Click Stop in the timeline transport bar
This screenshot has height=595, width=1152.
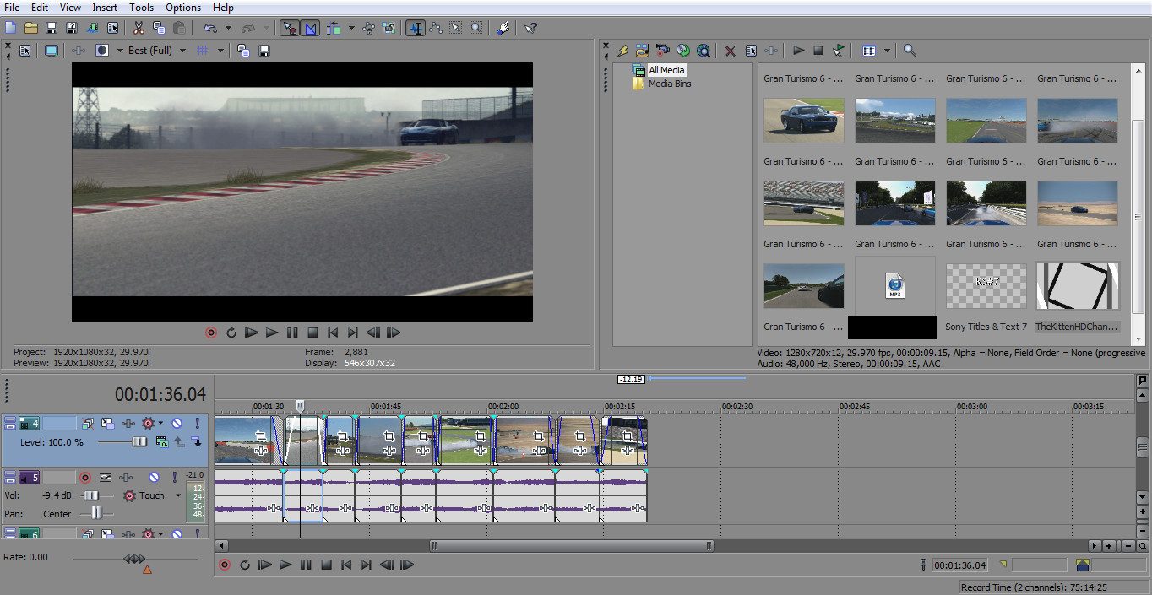pyautogui.click(x=326, y=565)
